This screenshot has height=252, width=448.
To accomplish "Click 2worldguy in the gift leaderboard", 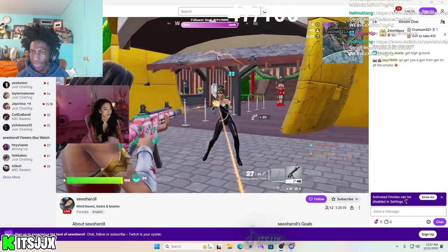I will (396, 30).
